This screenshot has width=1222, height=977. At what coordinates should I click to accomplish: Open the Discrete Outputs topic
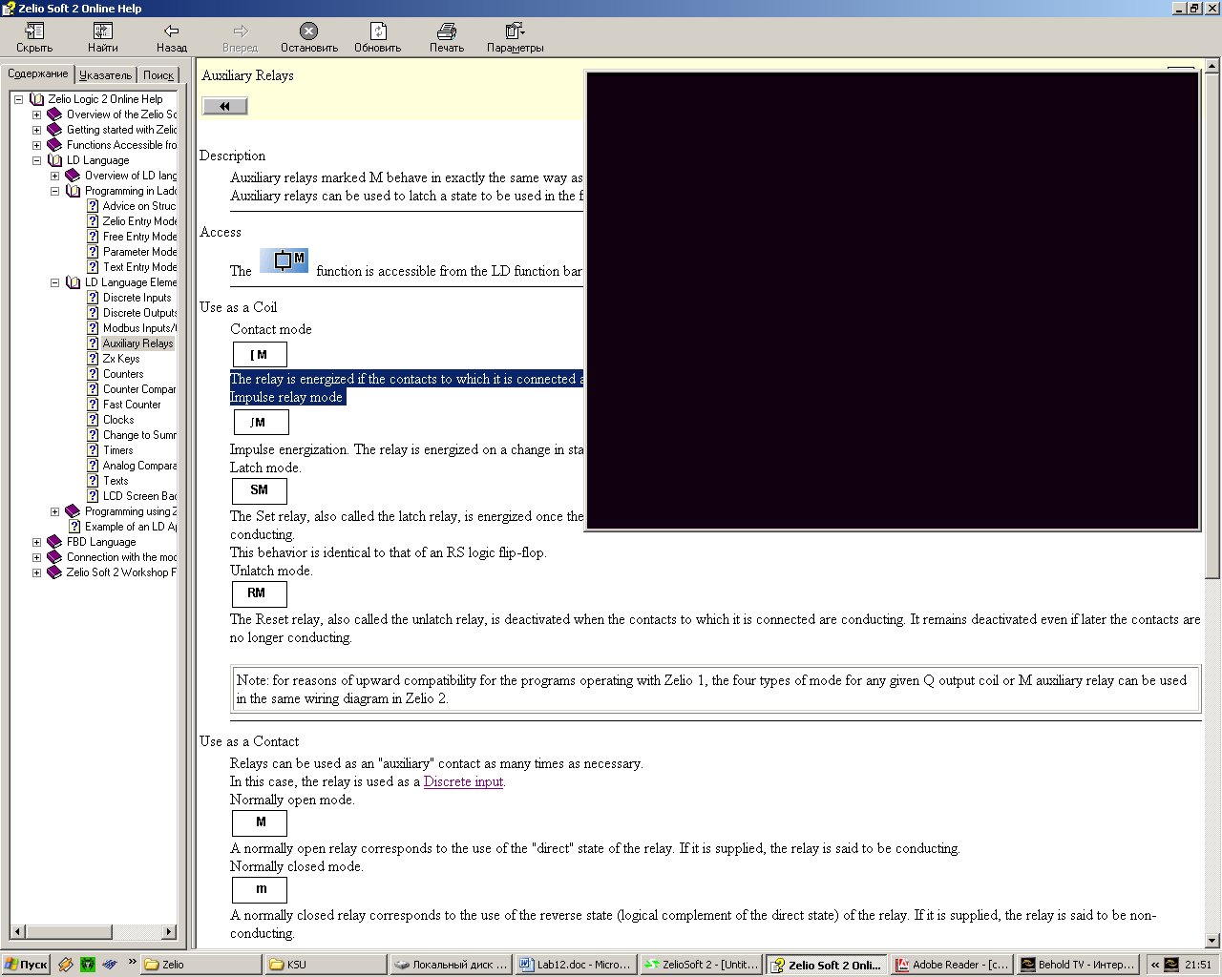(139, 313)
